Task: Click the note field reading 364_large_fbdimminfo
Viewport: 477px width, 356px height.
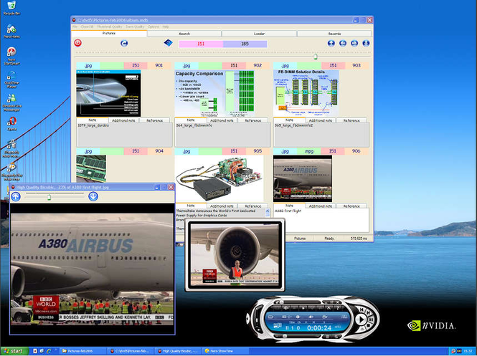Action: click(x=222, y=135)
